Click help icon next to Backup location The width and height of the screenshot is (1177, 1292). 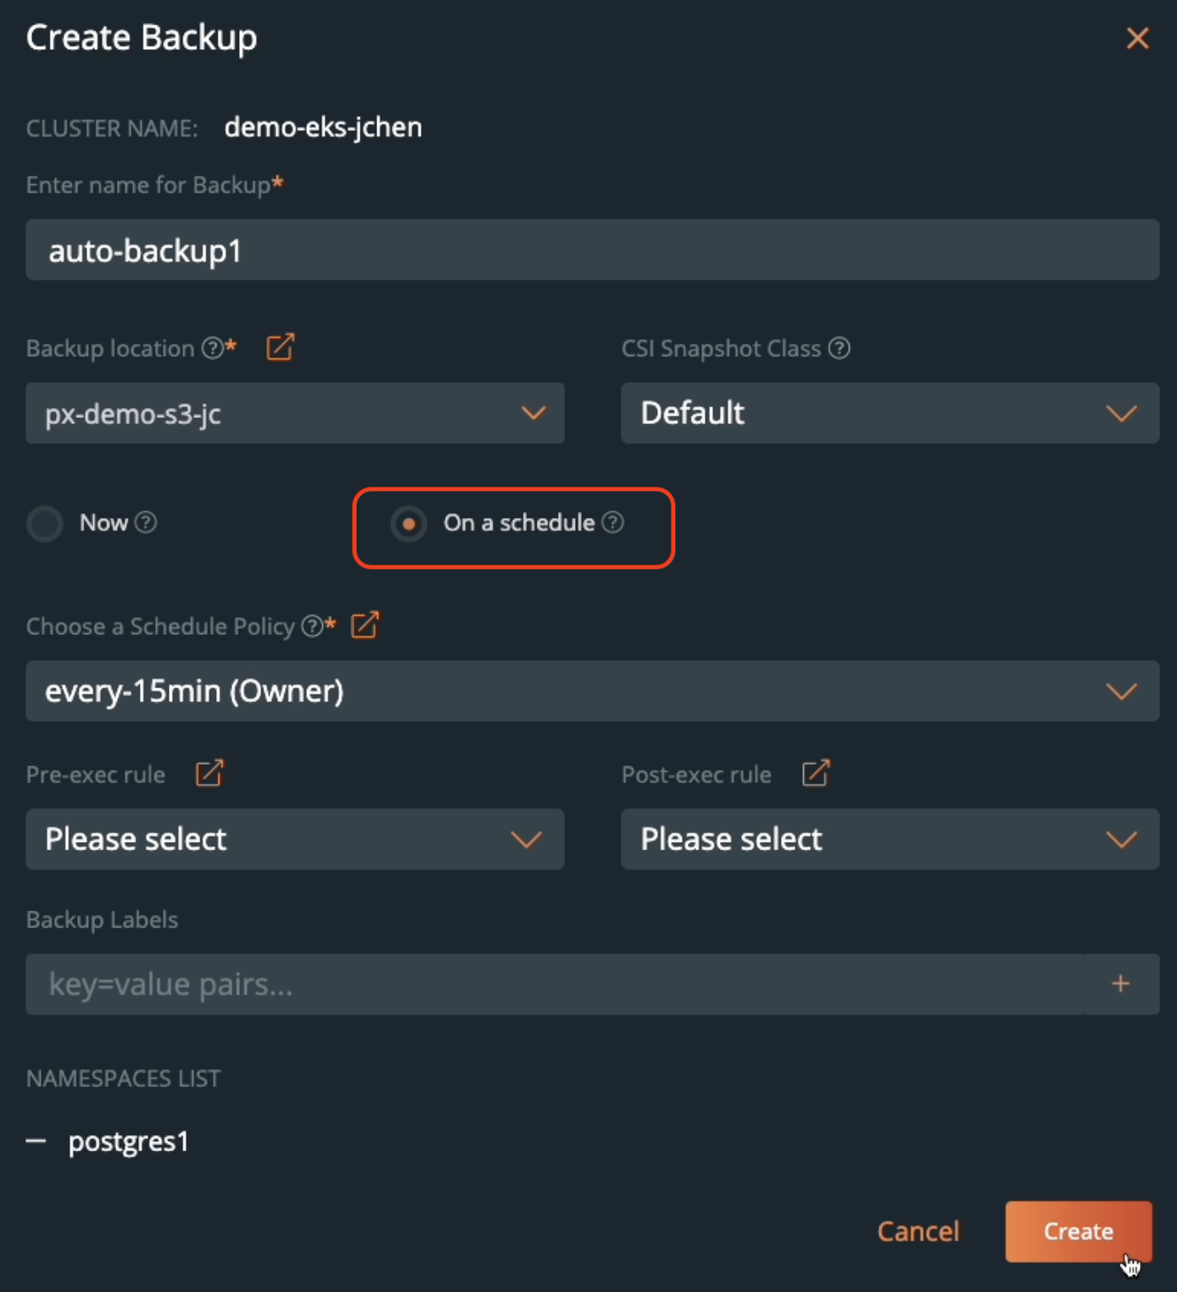pos(212,348)
